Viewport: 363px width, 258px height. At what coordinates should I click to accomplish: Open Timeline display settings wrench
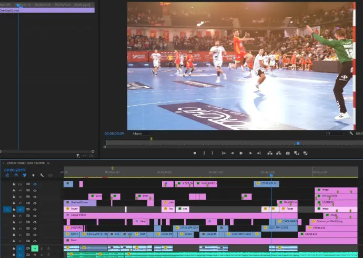click(x=42, y=175)
